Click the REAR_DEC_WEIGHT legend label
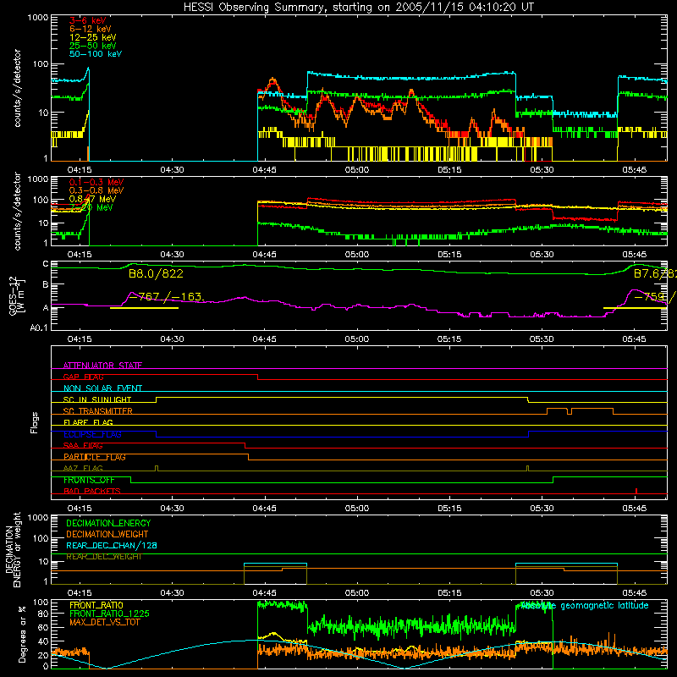The height and width of the screenshot is (677, 677). click(x=103, y=557)
